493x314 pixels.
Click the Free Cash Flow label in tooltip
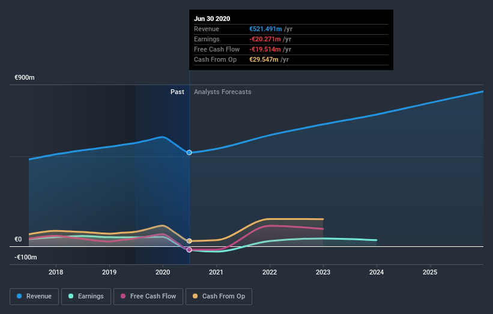pyautogui.click(x=217, y=49)
